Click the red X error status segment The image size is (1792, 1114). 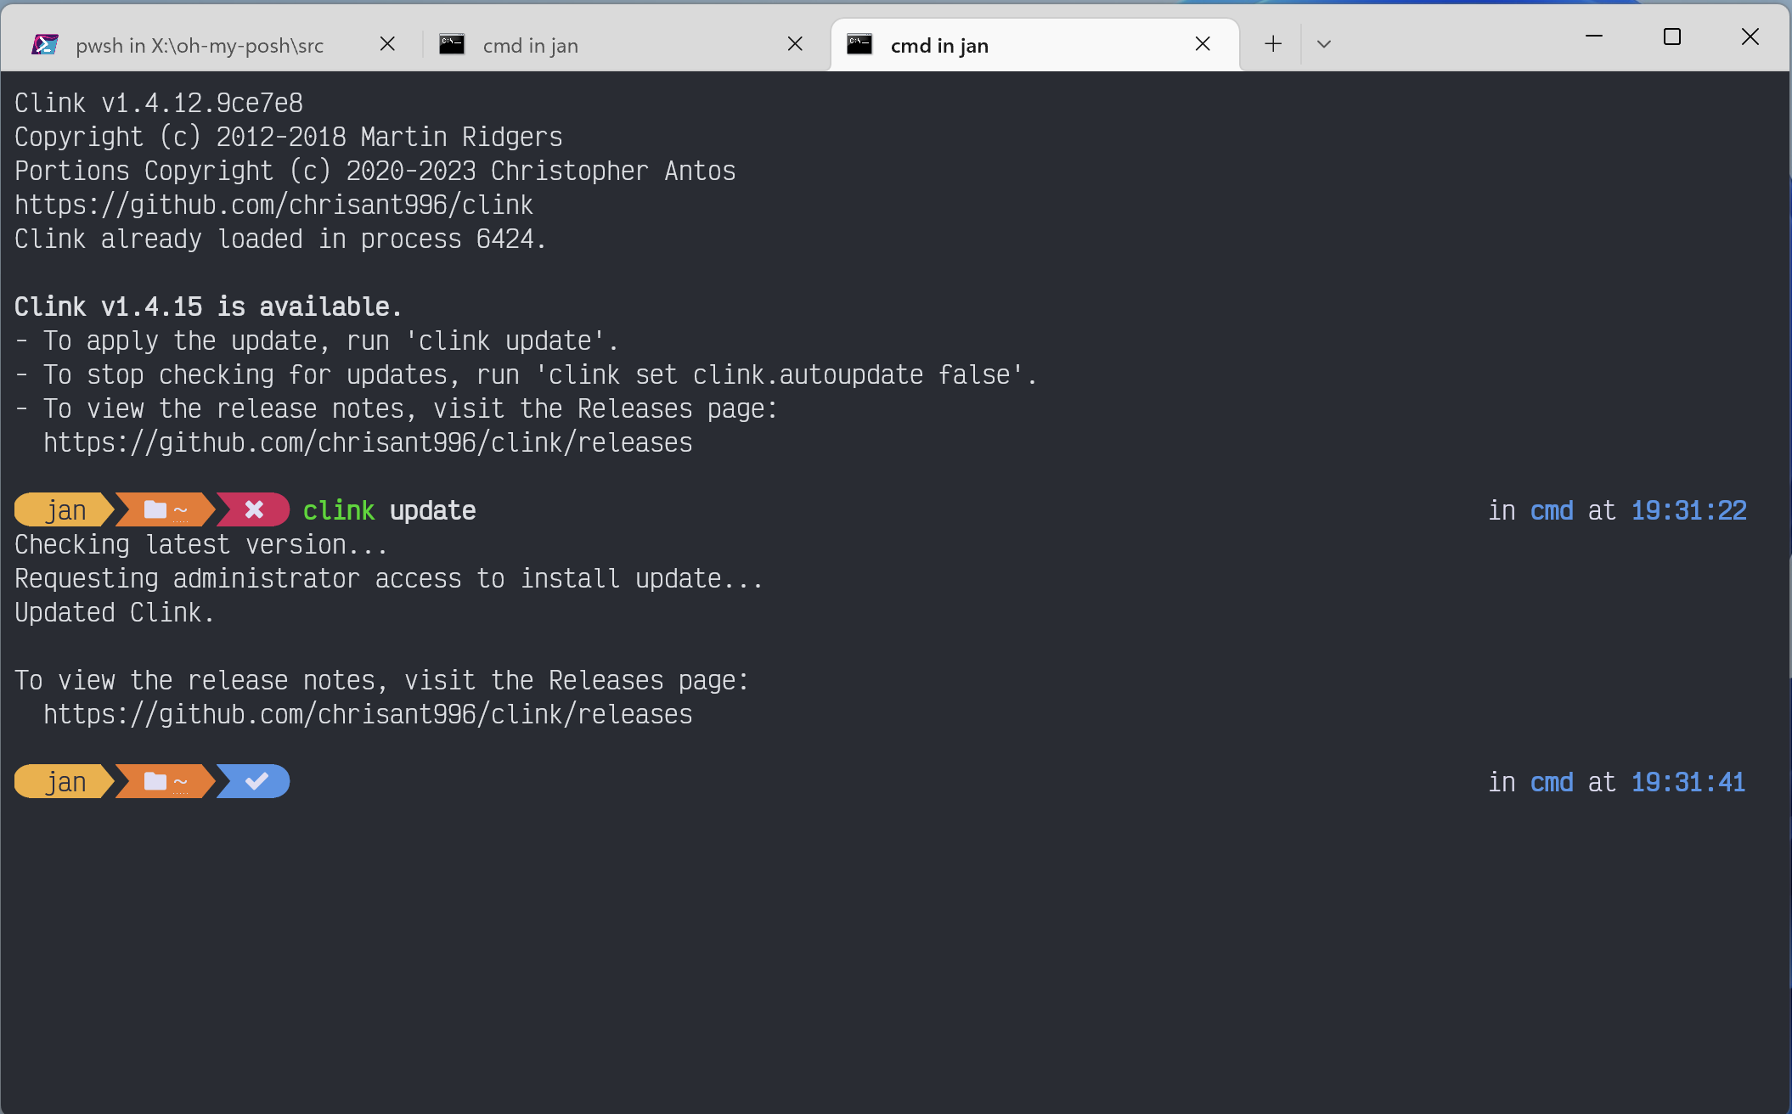[253, 509]
